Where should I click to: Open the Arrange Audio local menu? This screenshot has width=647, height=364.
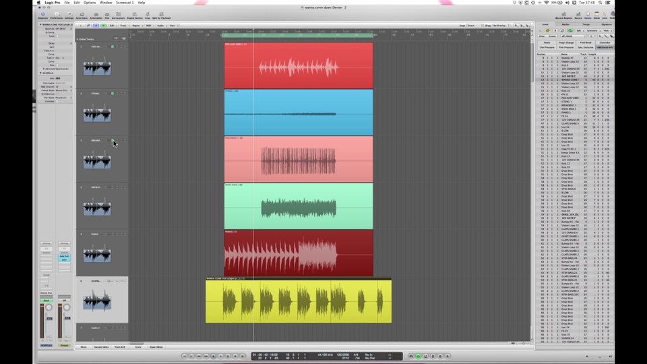click(161, 26)
